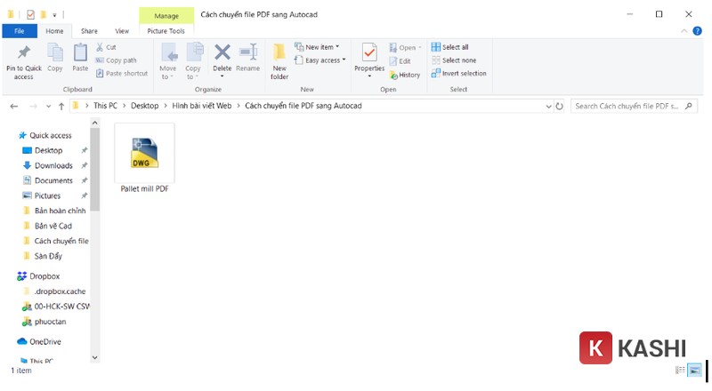The height and width of the screenshot is (391, 712).
Task: Click Hình bài viết Web breadcrumb
Action: click(202, 106)
